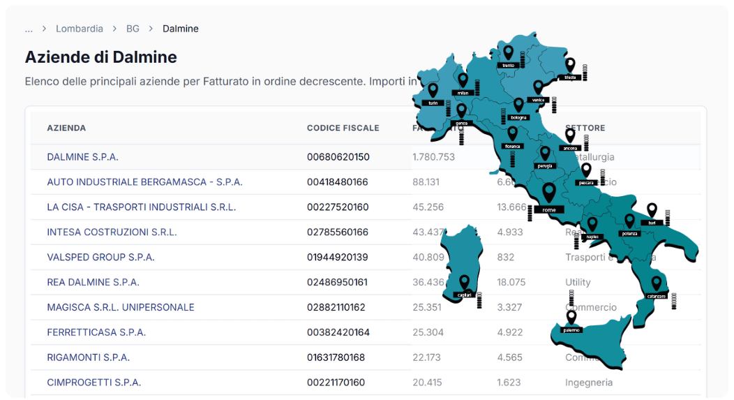Click the Florence map pin
Image resolution: width=734 pixels, height=400 pixels.
[513, 133]
